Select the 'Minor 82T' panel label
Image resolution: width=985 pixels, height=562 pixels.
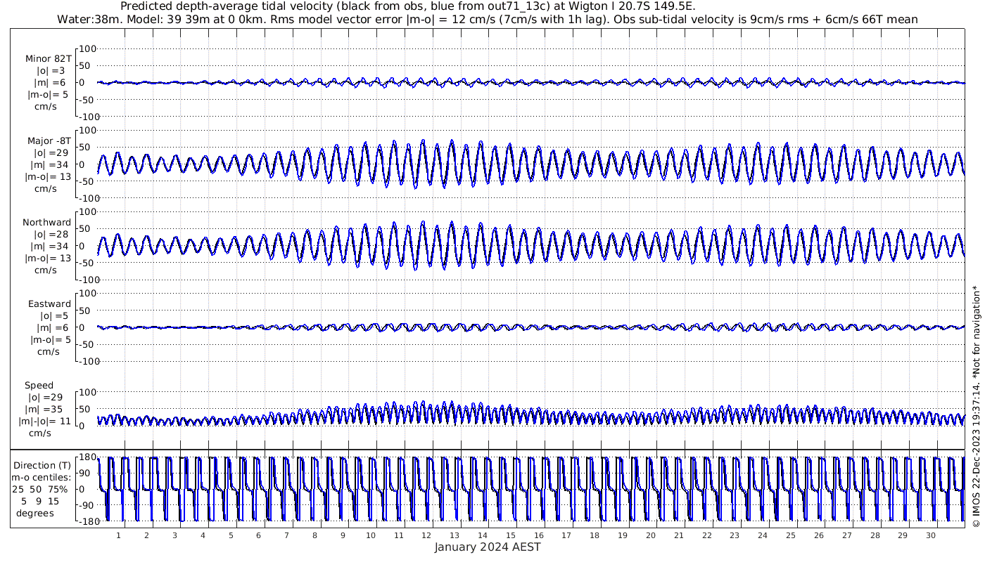(x=48, y=59)
